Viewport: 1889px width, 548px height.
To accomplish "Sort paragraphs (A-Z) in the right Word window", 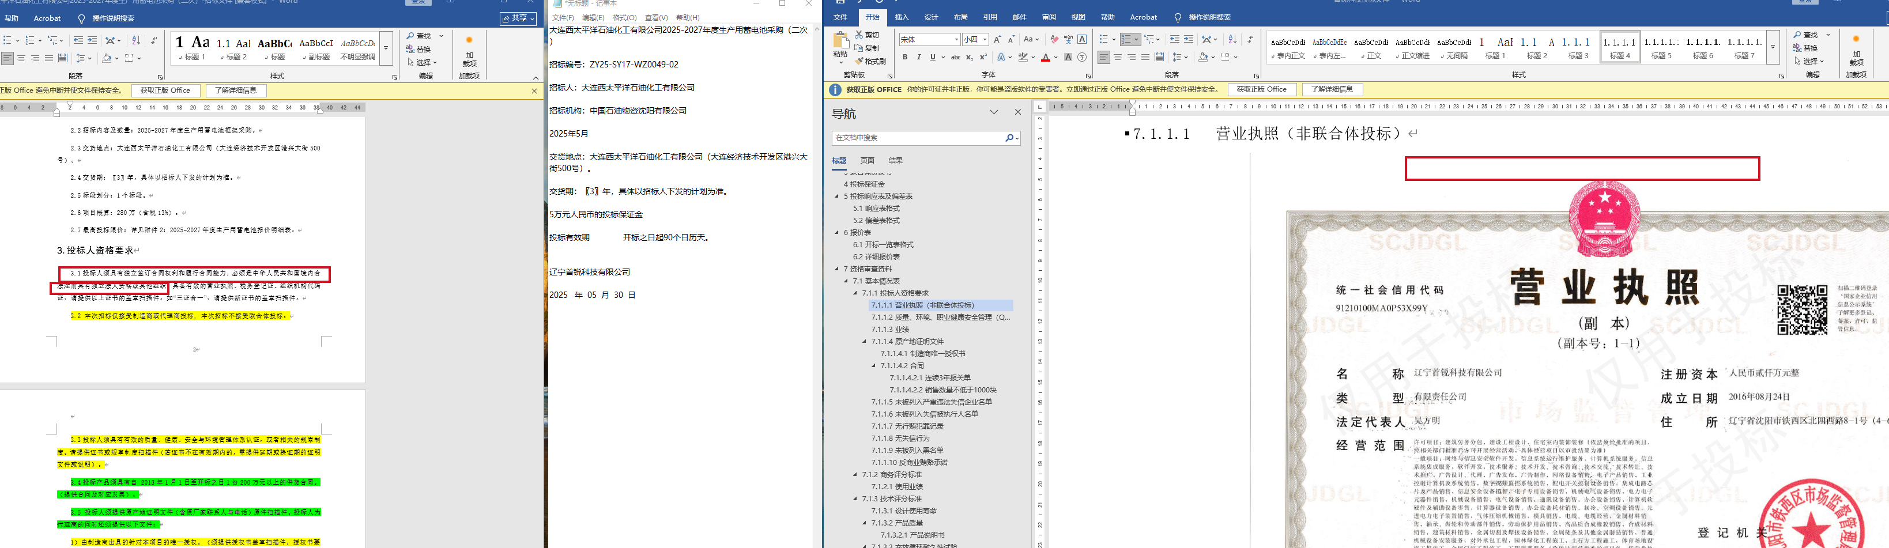I will tap(1232, 40).
